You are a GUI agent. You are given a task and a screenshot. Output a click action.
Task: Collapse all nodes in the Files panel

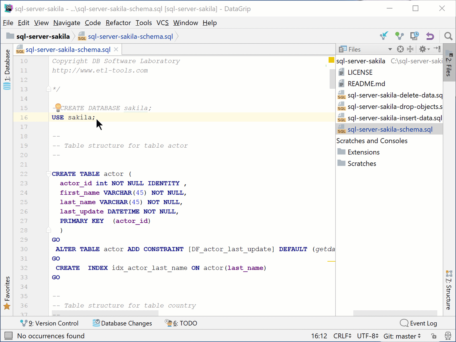[x=410, y=49]
